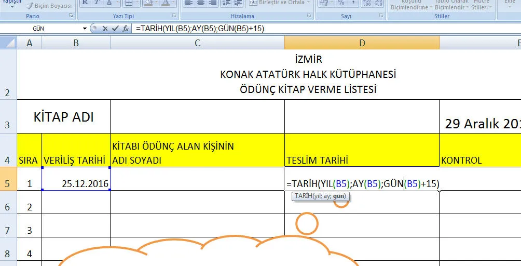Open the Koşullu Biçimlendirme dropdown
The image size is (521, 266).
[x=409, y=5]
